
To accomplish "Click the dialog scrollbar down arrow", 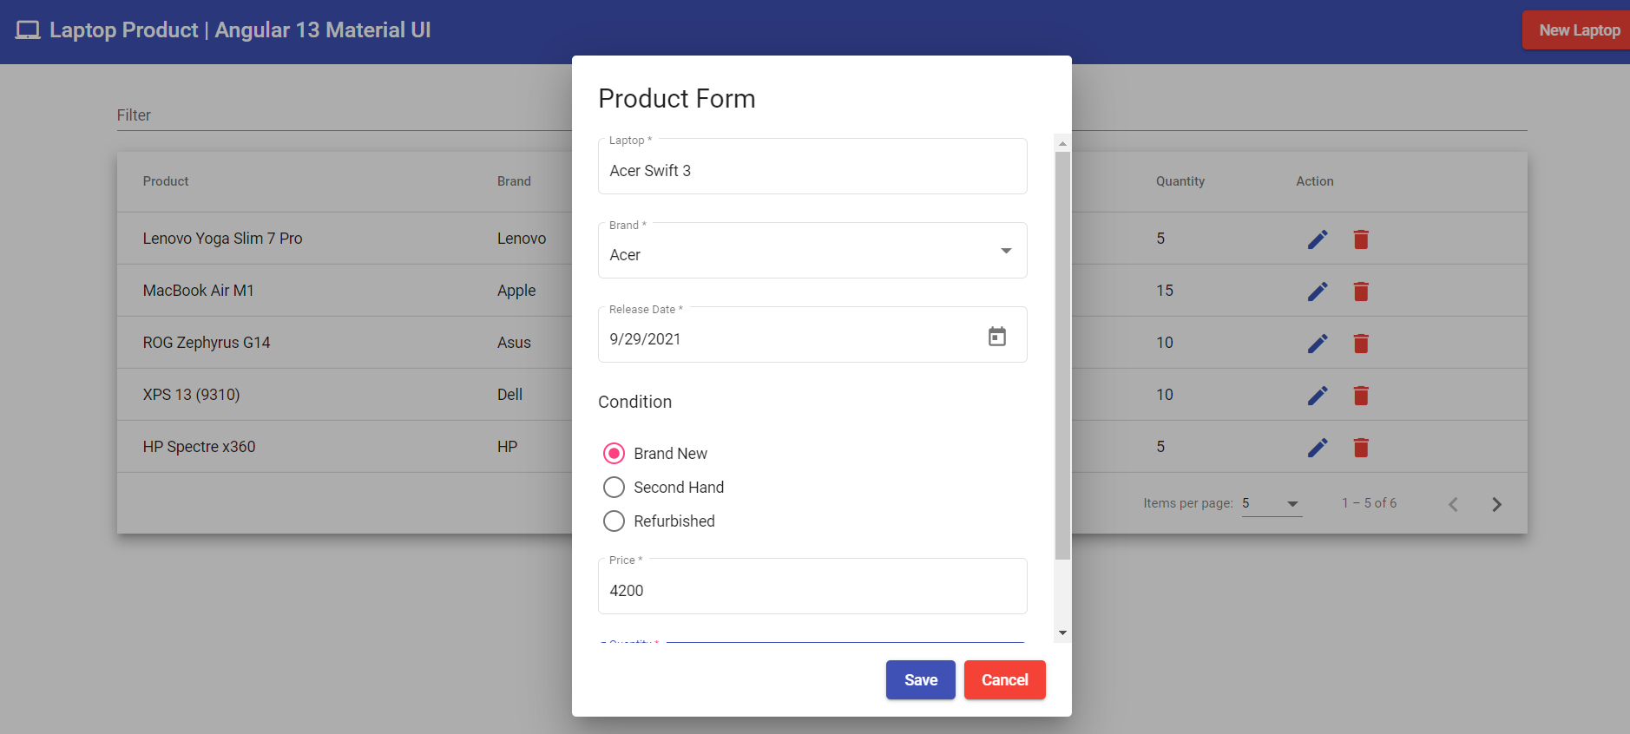I will click(x=1062, y=633).
